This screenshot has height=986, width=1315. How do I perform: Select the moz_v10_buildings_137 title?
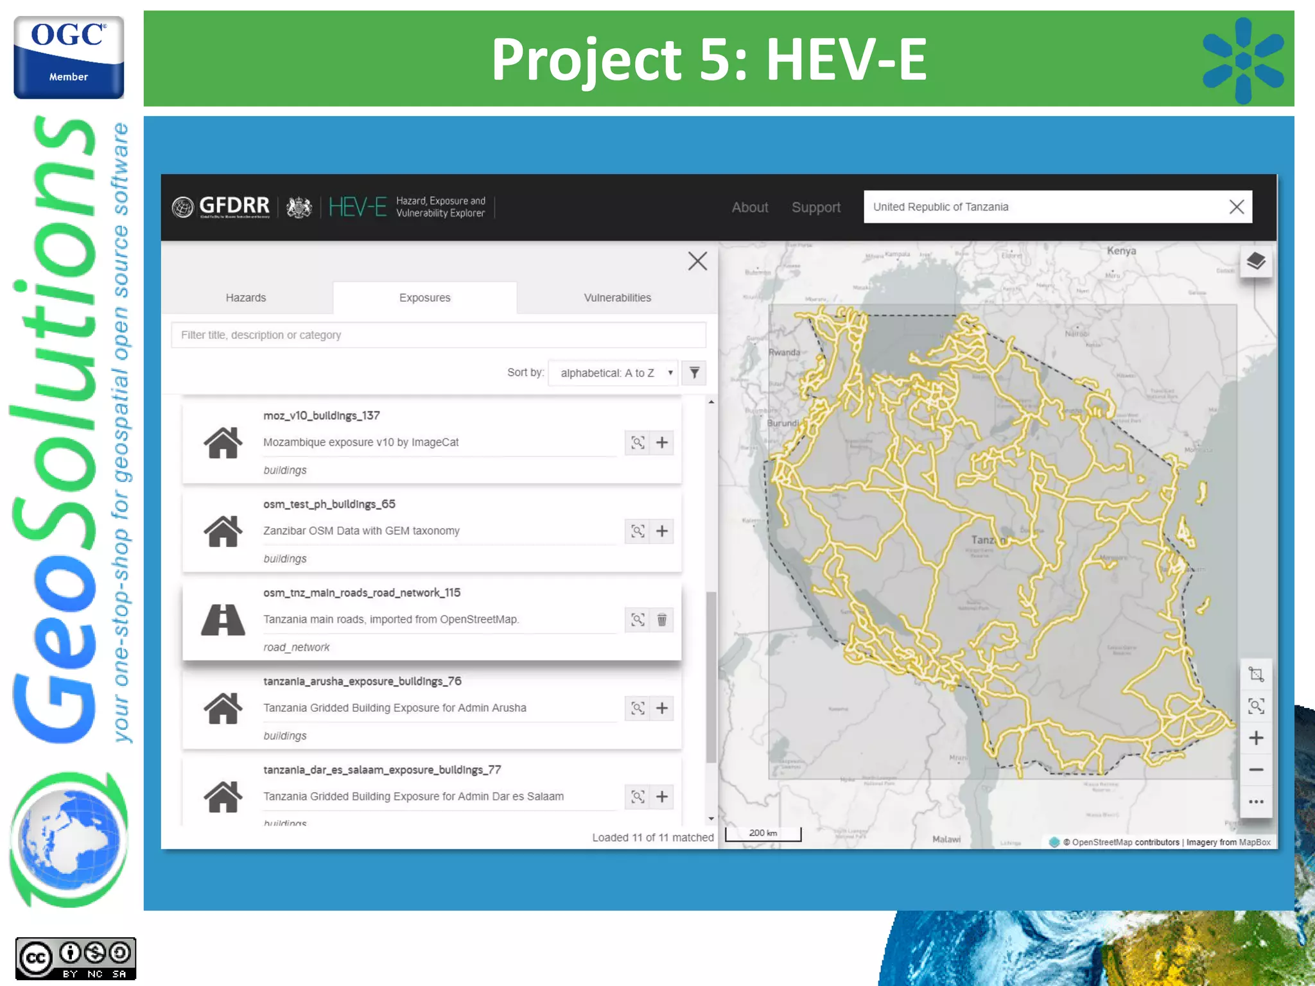click(322, 415)
